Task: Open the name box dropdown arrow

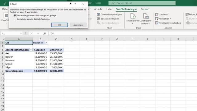Action: [21, 34]
